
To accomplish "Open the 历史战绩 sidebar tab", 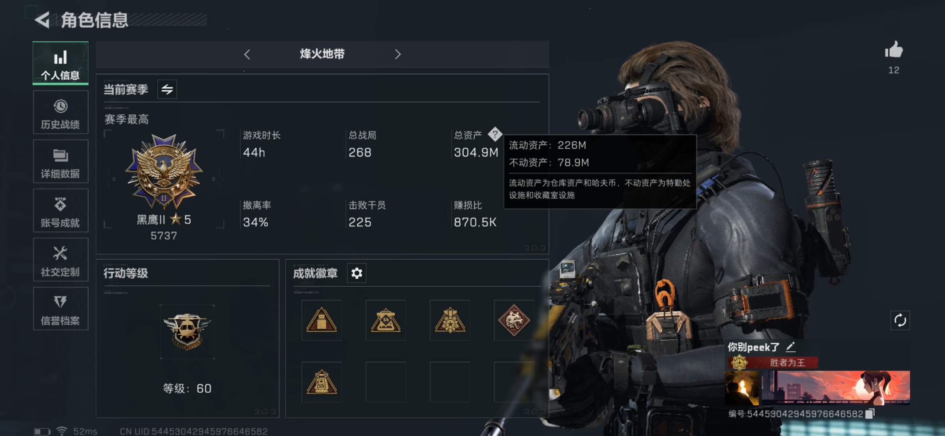I will click(x=61, y=113).
